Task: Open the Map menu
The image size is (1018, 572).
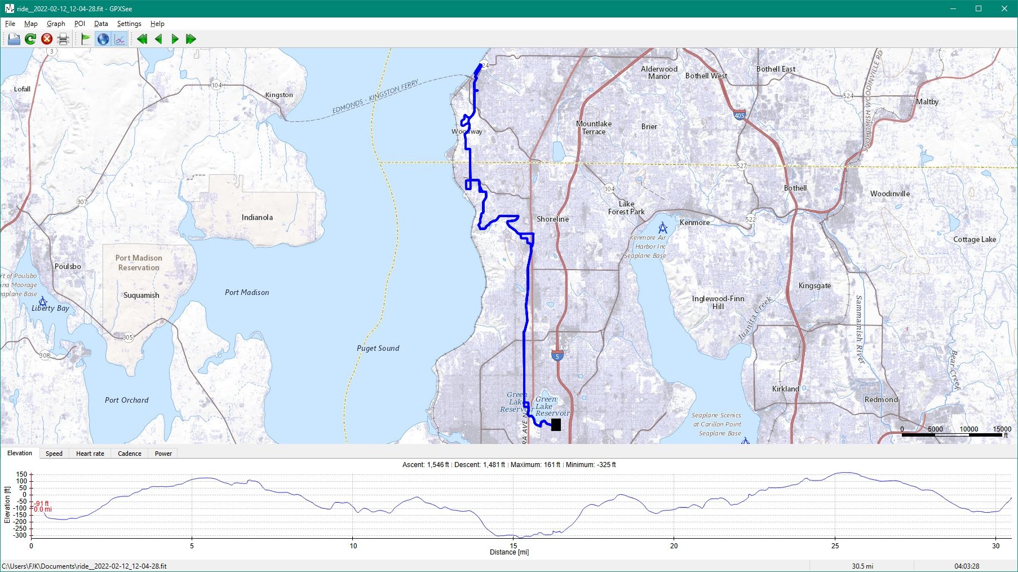Action: (30, 24)
